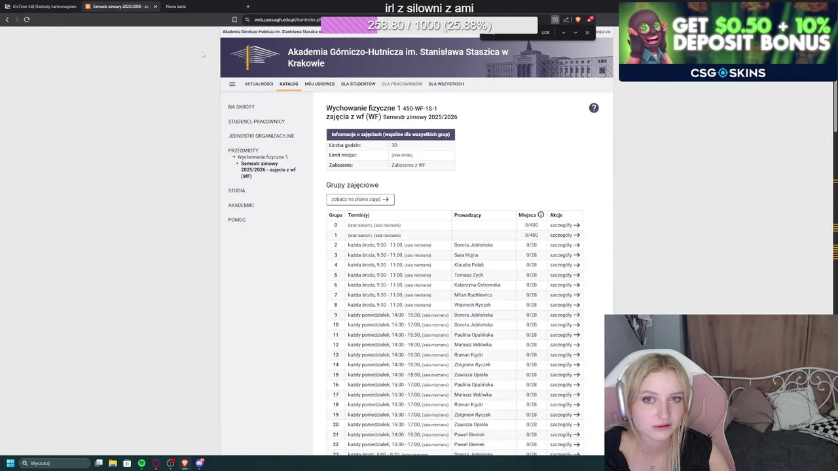Open szczegóły for group 7 Milan Ruchlewicz
This screenshot has width=838, height=471.
coord(564,295)
